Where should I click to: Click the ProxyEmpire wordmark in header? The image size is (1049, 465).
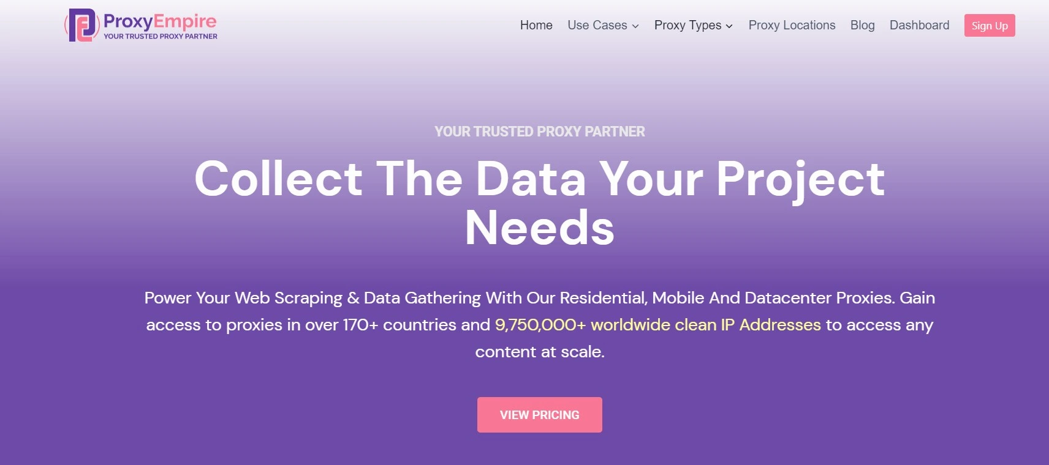coord(159,21)
